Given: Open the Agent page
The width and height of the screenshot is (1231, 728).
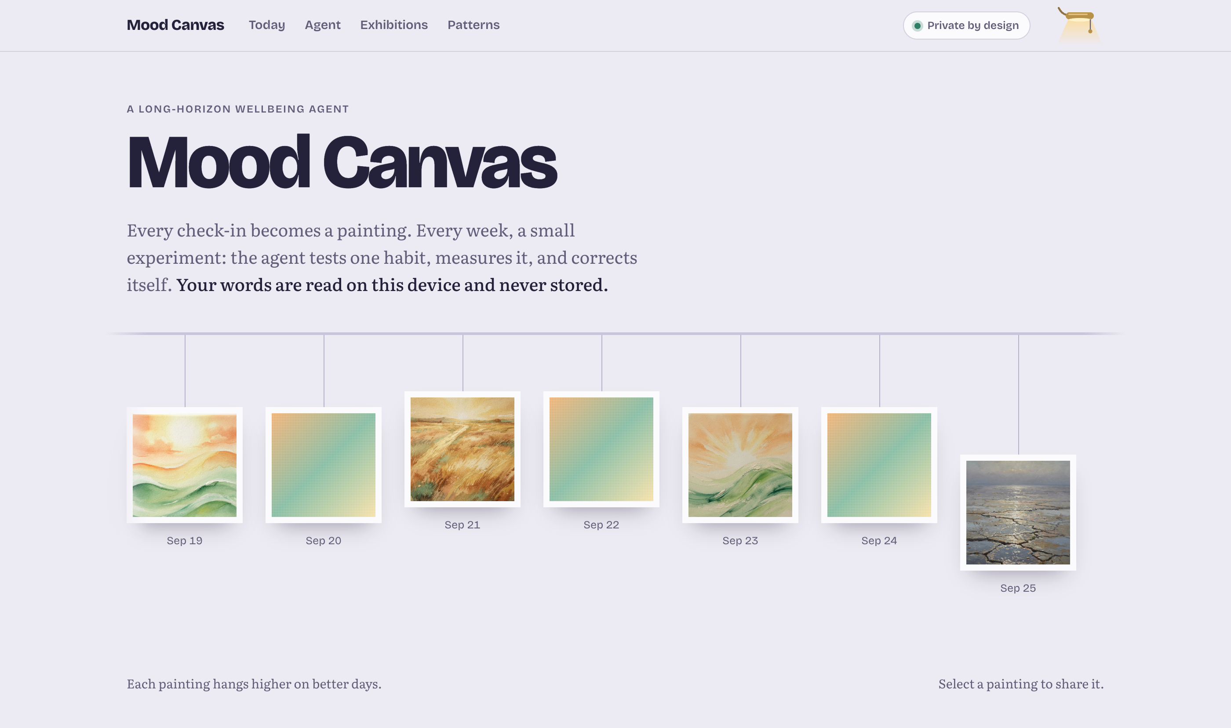Looking at the screenshot, I should [x=323, y=25].
